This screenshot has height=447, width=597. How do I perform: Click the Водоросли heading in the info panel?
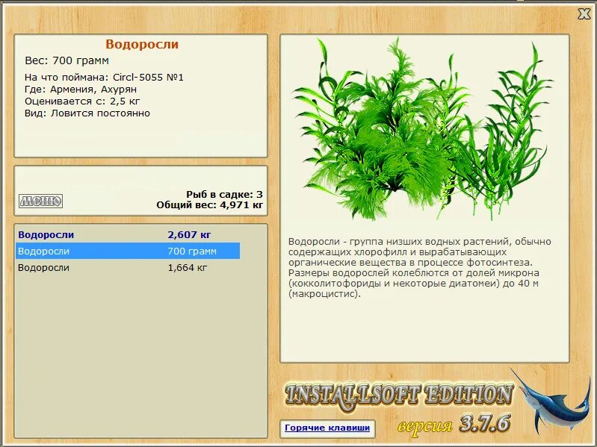coord(142,44)
